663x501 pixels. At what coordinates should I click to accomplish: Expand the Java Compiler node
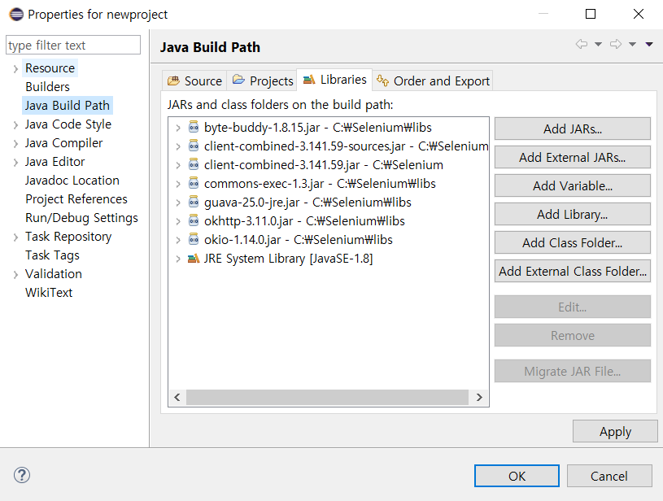point(15,143)
